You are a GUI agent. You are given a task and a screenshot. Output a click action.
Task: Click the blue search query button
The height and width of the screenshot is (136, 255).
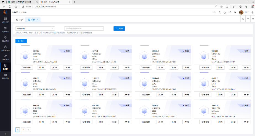pos(119,29)
